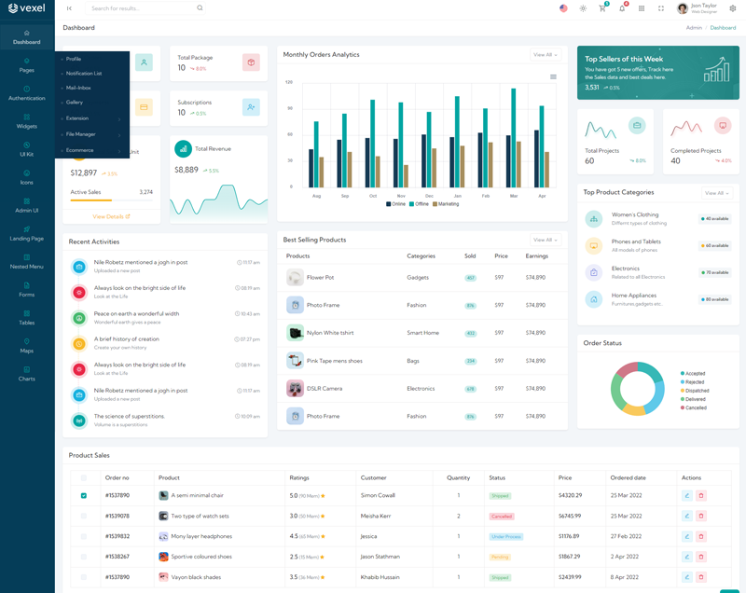The width and height of the screenshot is (746, 593).
Task: Delete order #1539078 using trash icon
Action: click(x=701, y=516)
